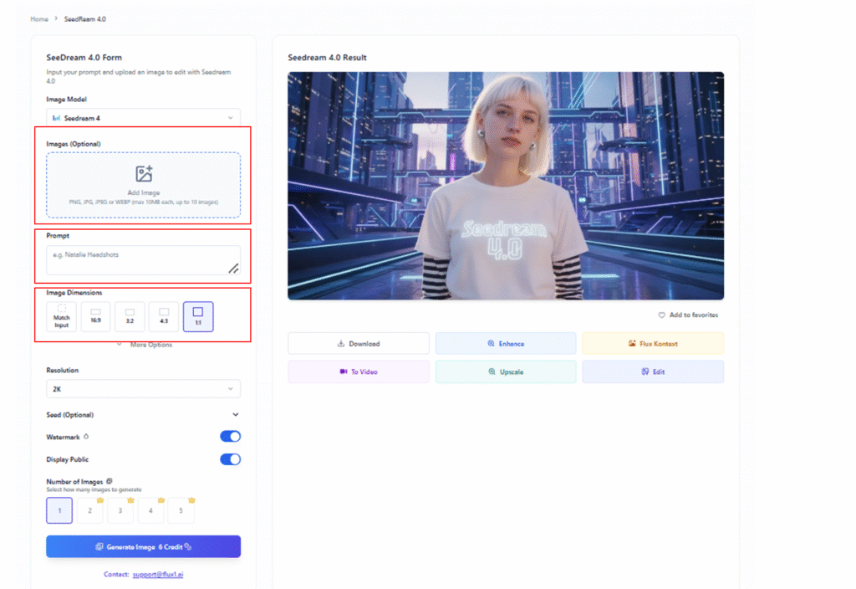Click the heart icon beside Add to favorites

(662, 315)
